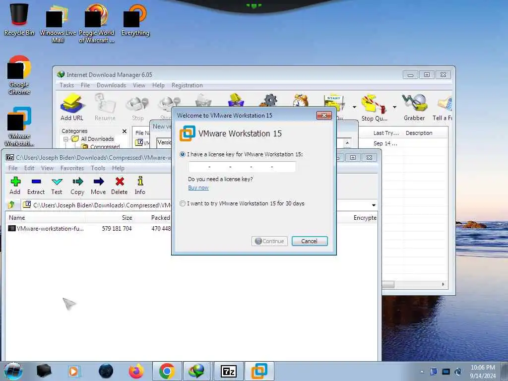508x381 pixels.
Task: Open dropdown arrow next to Stop Queue
Action: (x=394, y=107)
